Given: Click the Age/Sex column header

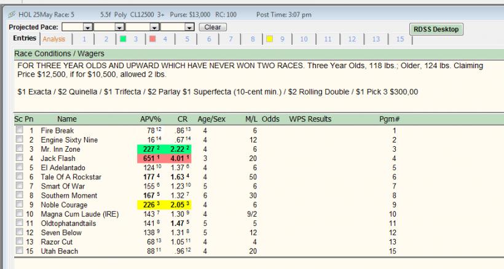Looking at the screenshot, I should click(211, 119).
